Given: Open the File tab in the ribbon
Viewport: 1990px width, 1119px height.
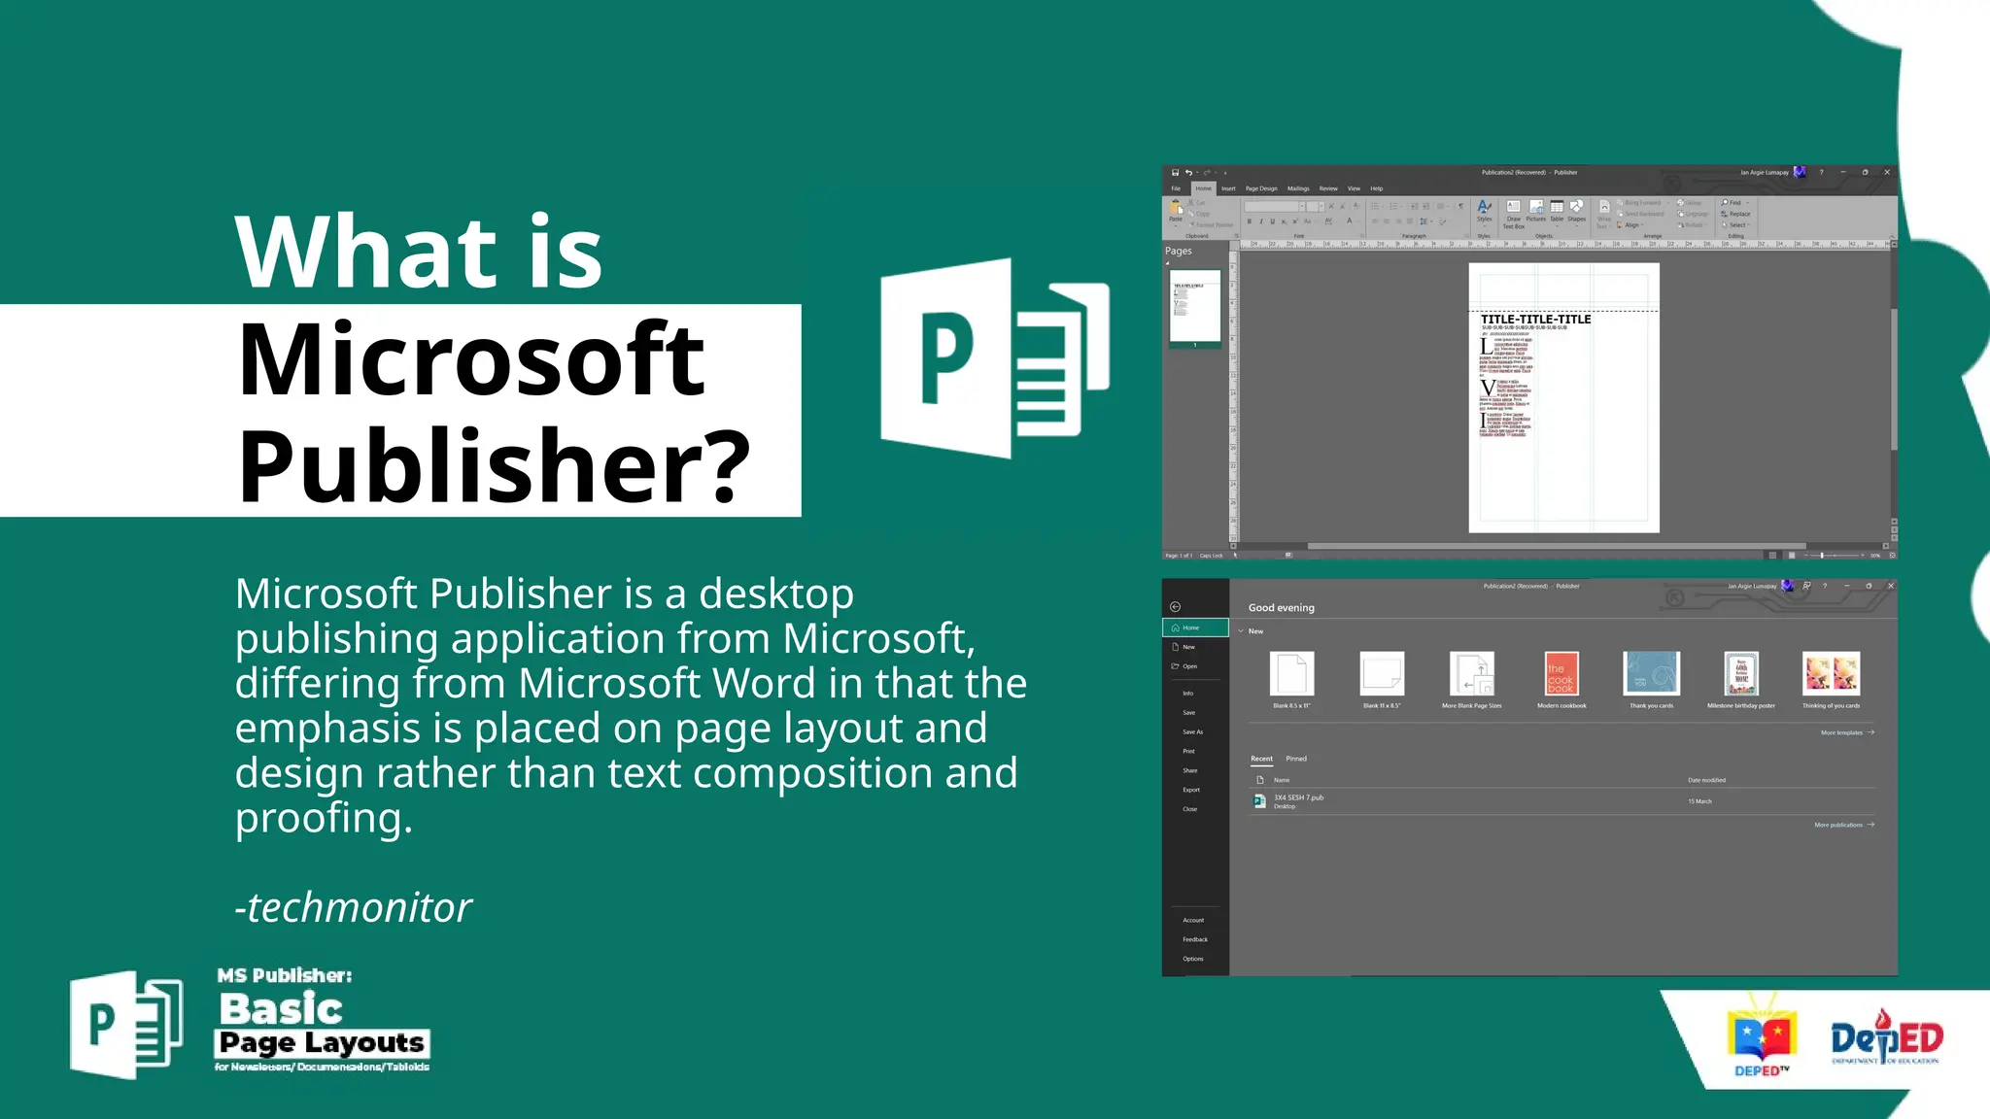Looking at the screenshot, I should [x=1176, y=188].
